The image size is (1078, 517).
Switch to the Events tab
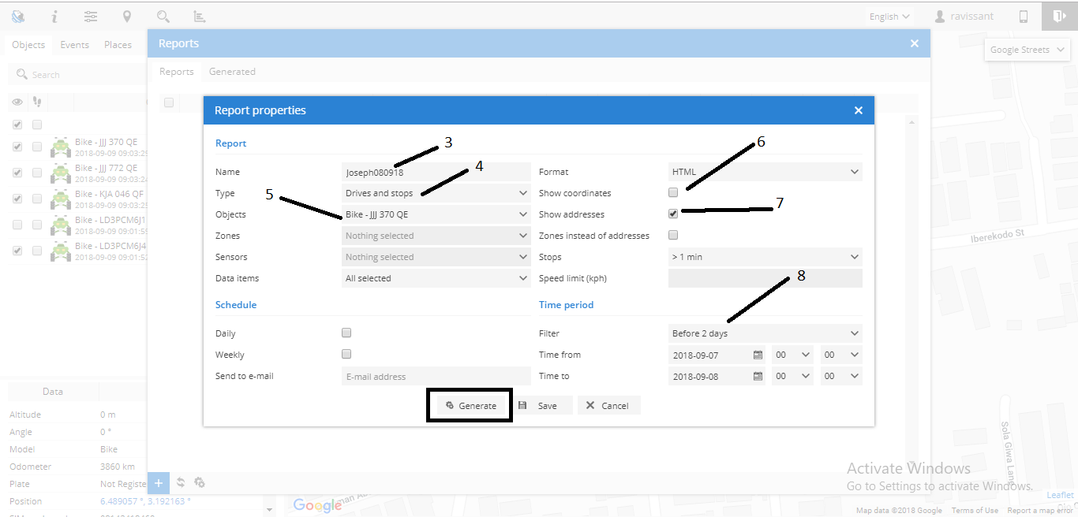(x=75, y=45)
